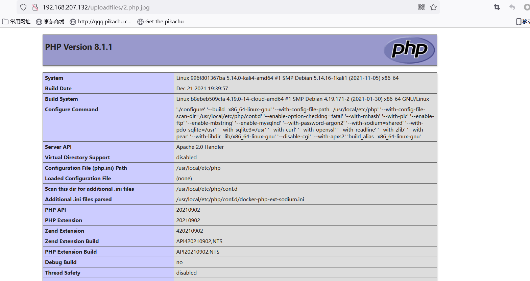
Task: Click the Debug Build label
Action: pyautogui.click(x=61, y=262)
